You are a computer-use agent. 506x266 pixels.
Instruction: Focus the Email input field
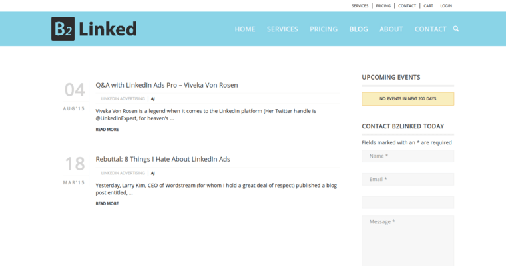407,179
